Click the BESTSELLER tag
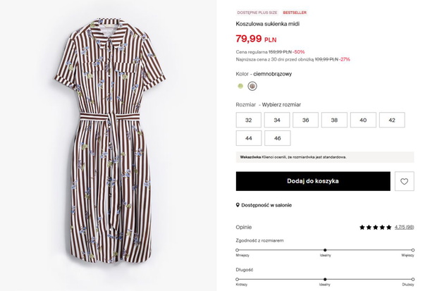The height and width of the screenshot is (291, 437). (x=295, y=13)
